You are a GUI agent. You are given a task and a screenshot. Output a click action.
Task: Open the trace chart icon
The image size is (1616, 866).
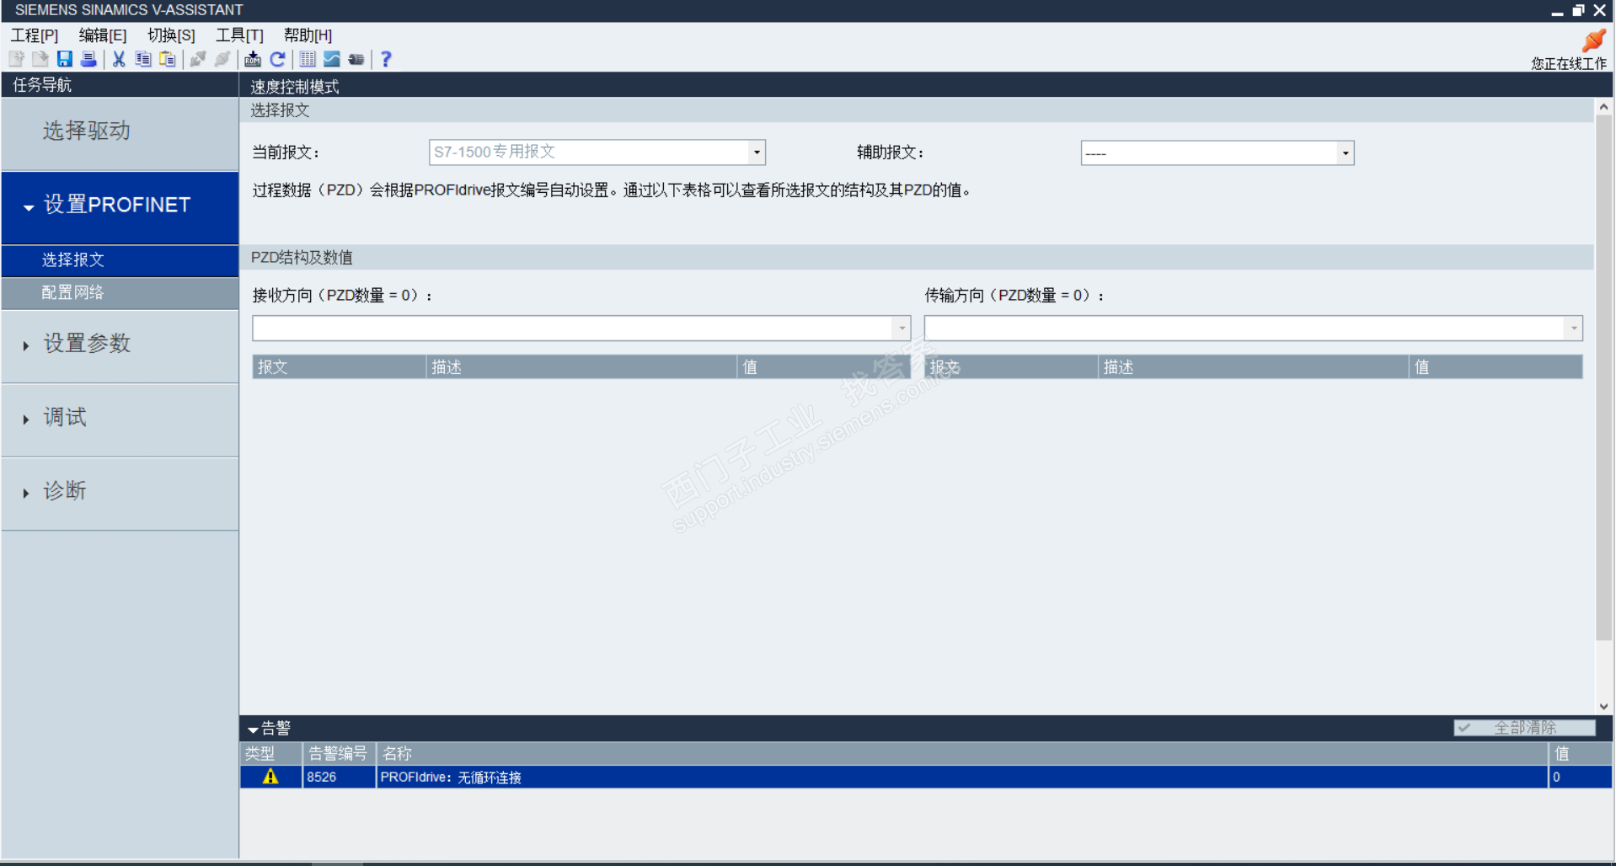332,59
